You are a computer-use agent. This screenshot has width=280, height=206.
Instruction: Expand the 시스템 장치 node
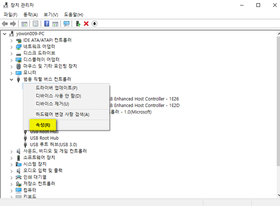click(x=11, y=164)
